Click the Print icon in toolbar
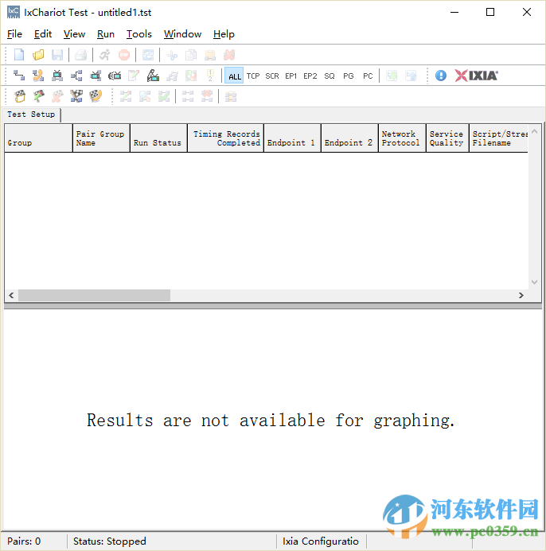Viewport: 546px width, 551px height. [80, 55]
